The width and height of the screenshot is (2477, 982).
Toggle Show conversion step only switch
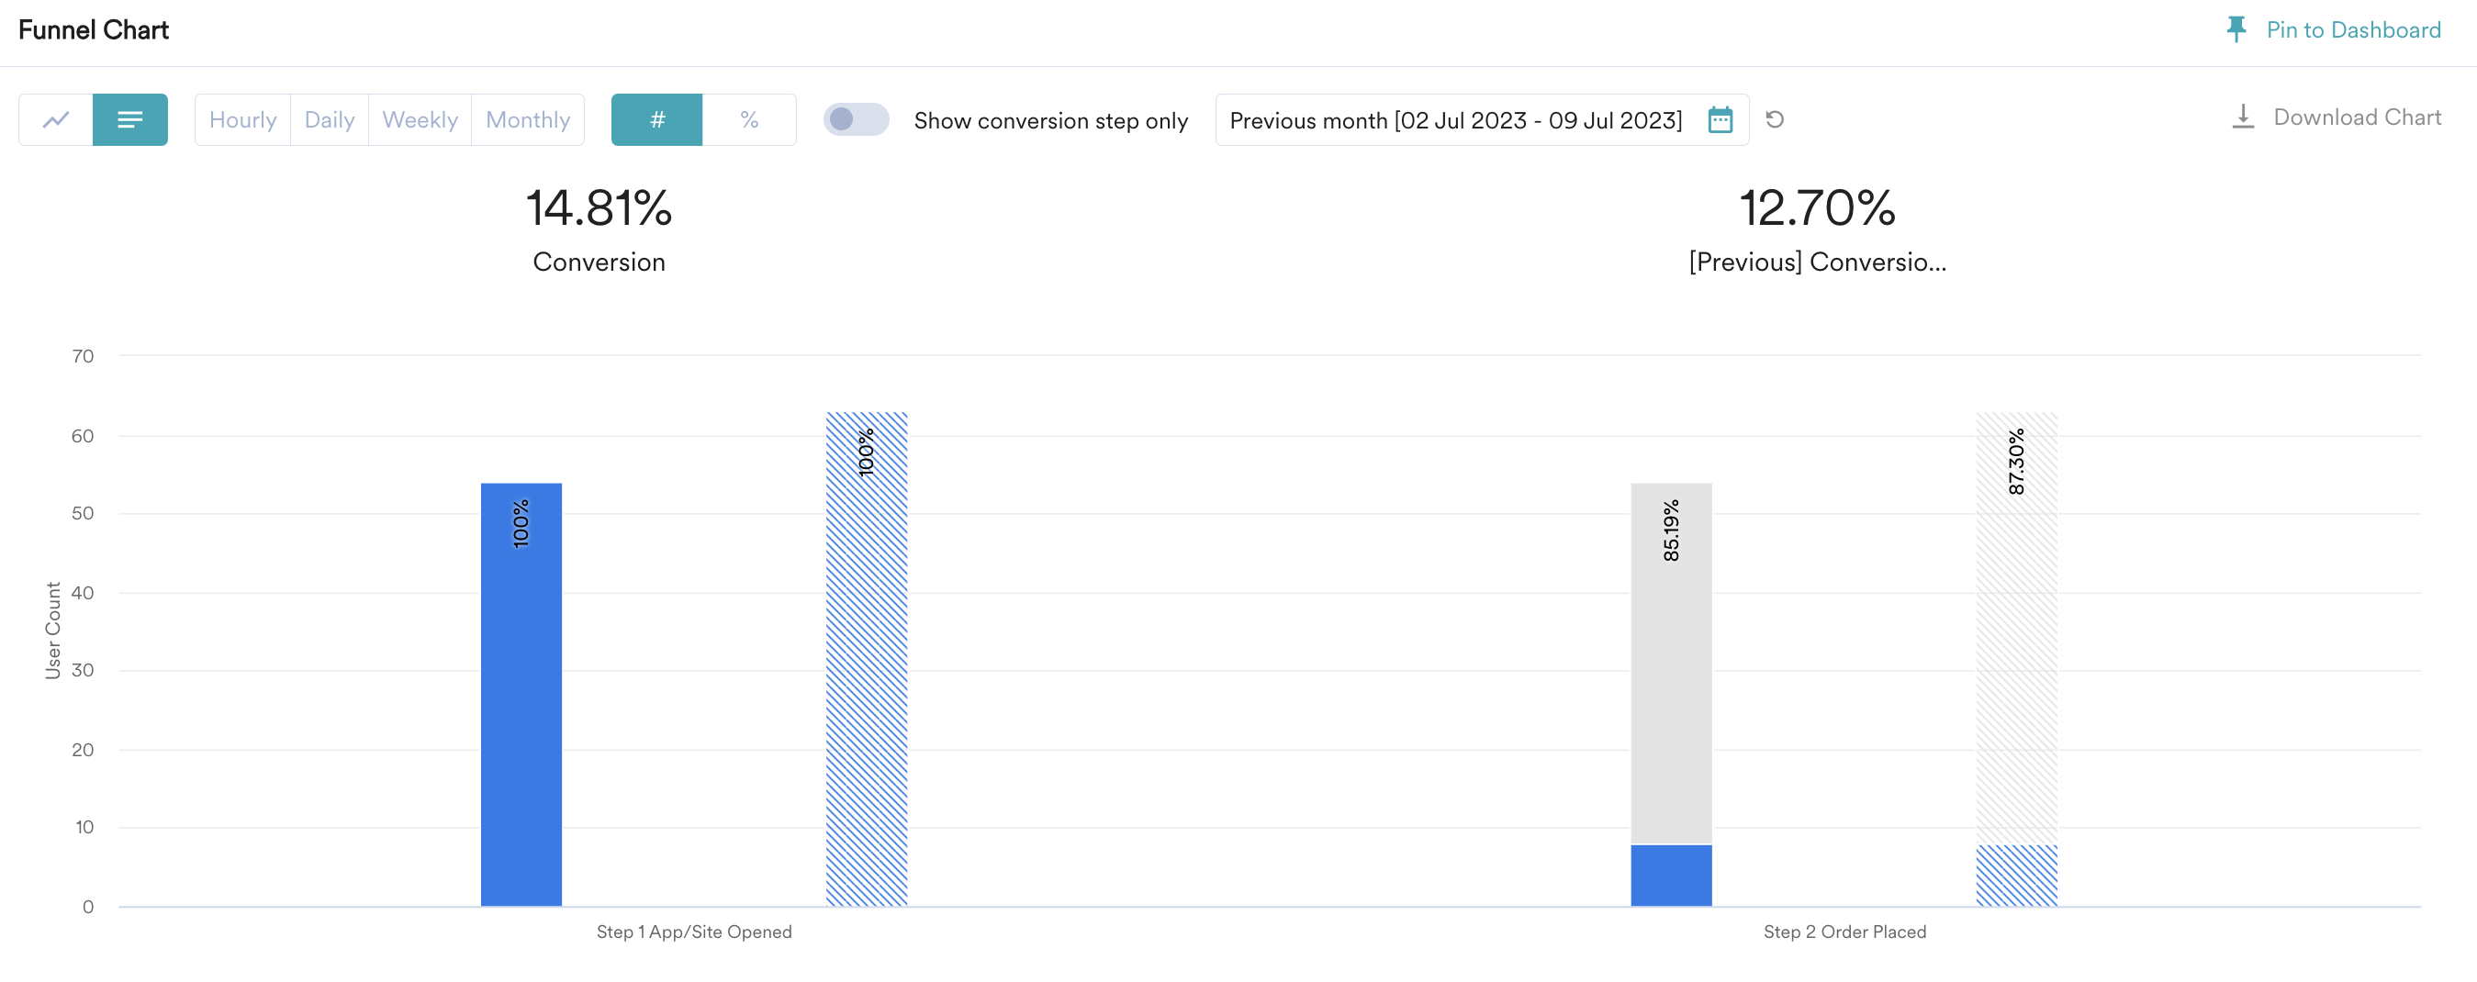[856, 120]
